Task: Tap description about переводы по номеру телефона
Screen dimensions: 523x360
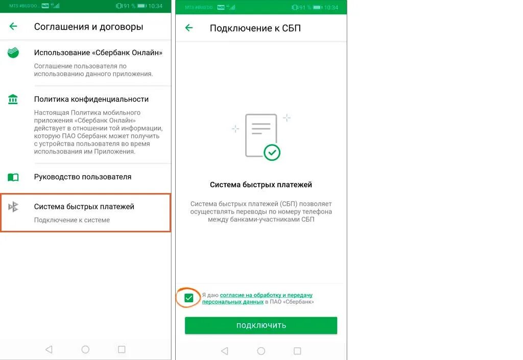Action: click(x=261, y=211)
